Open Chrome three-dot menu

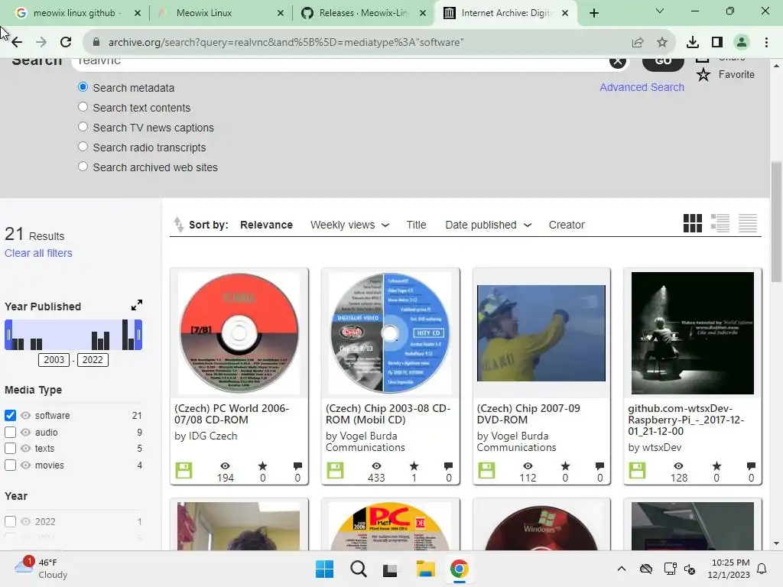point(766,43)
